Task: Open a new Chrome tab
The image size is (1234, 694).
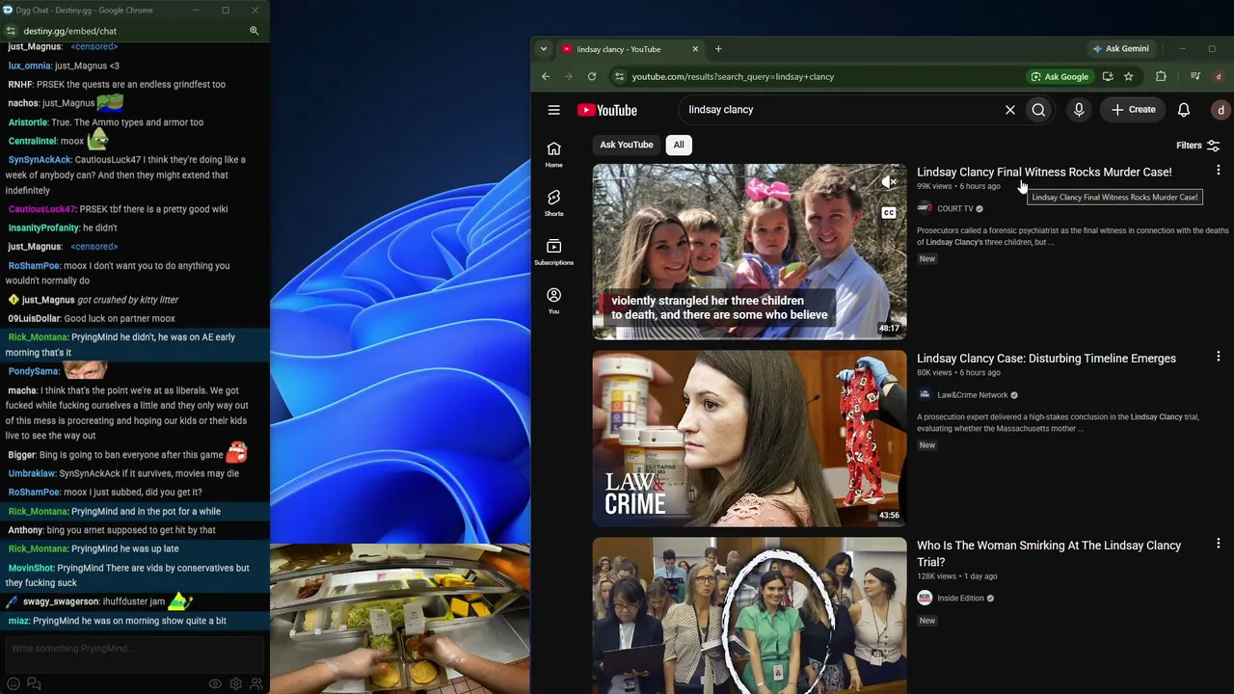Action: [x=718, y=49]
